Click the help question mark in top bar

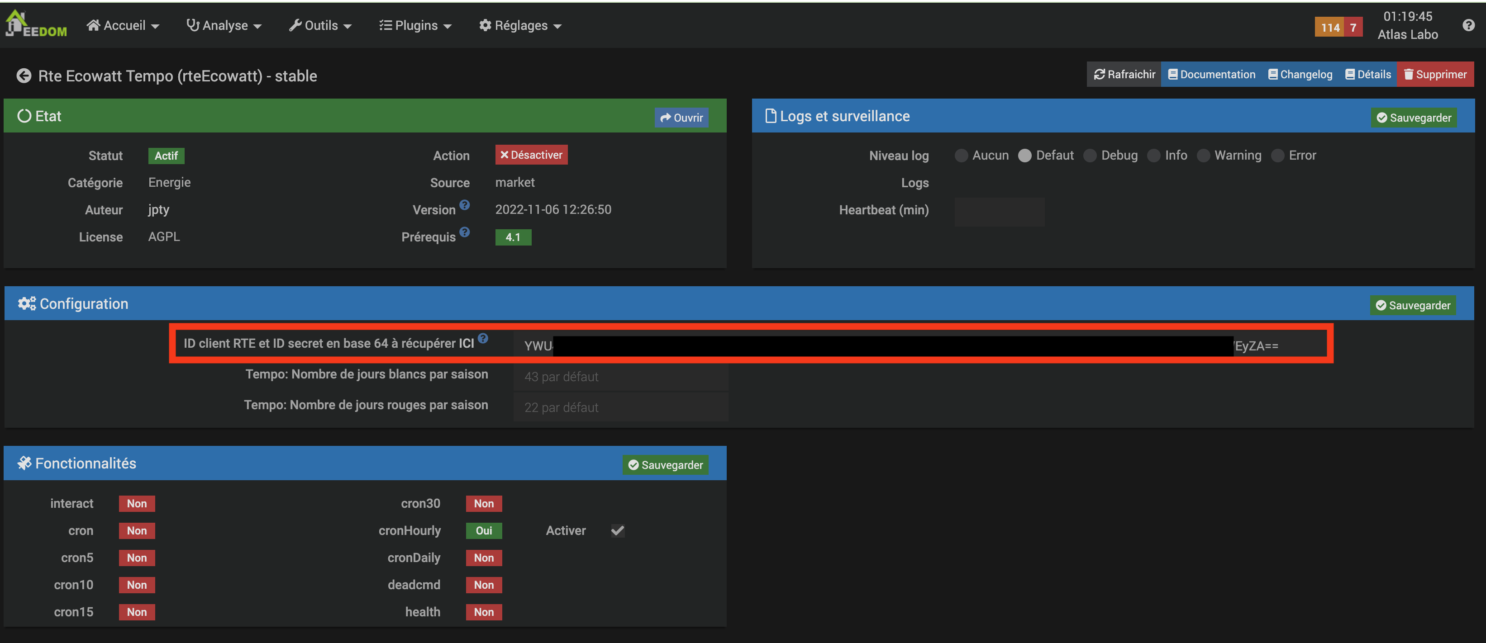[x=1468, y=25]
